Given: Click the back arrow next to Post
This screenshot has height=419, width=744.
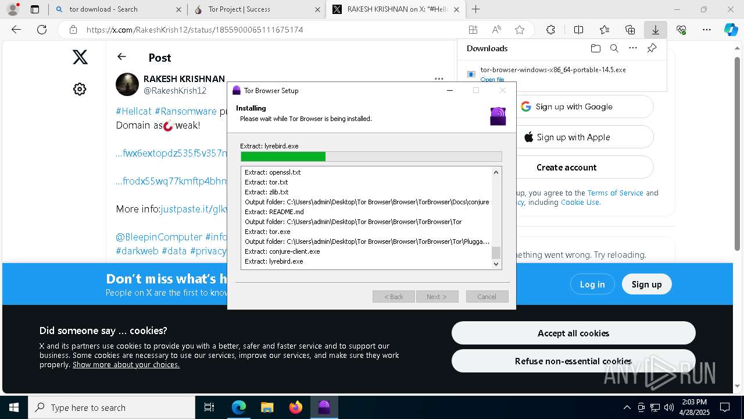Looking at the screenshot, I should (121, 56).
